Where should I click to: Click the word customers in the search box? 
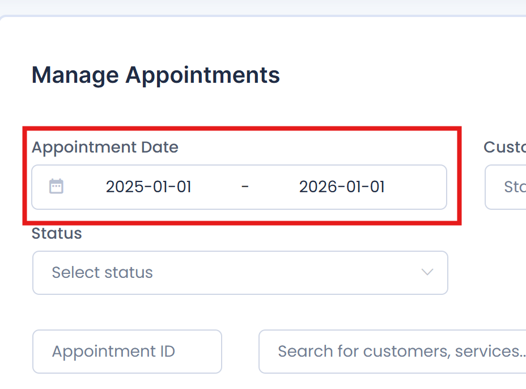(x=406, y=352)
